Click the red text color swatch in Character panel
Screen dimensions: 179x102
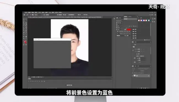pos(129,30)
